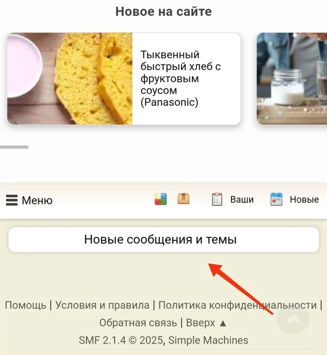Click the clipboard icon next to Ваши
Image resolution: width=327 pixels, height=355 pixels.
(x=217, y=199)
